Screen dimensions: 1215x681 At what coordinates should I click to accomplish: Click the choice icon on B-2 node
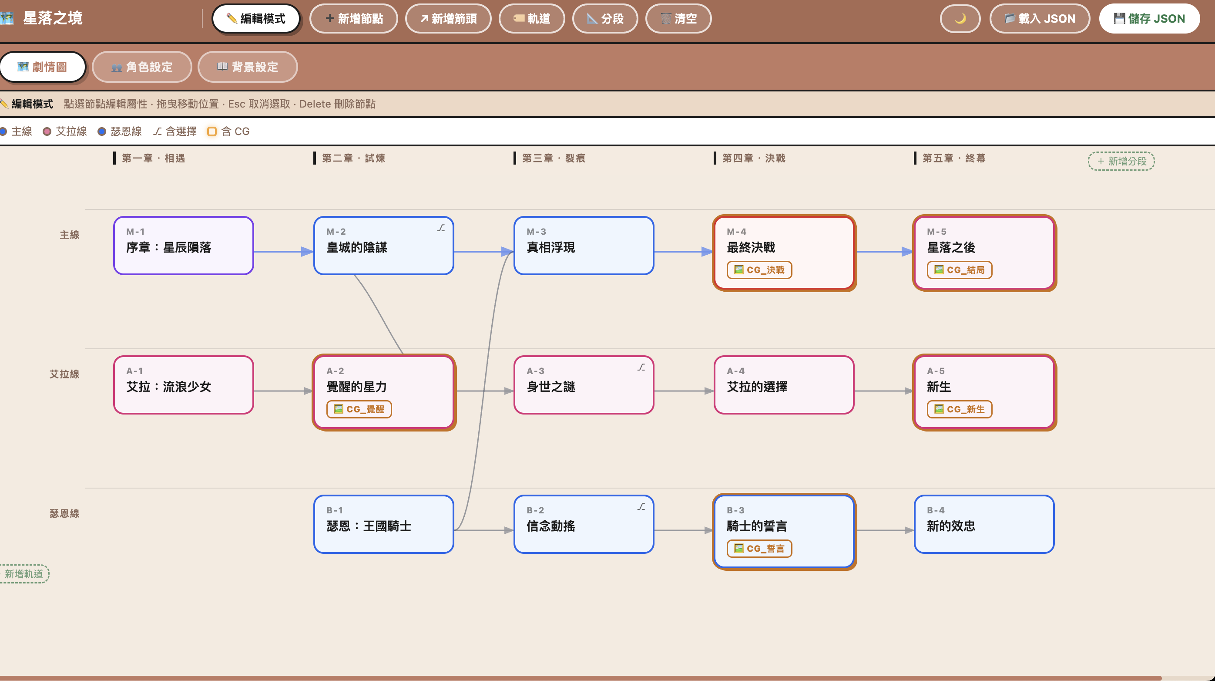coord(641,507)
